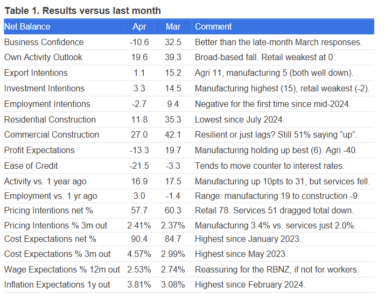Click the Profit Expectations row label

(39, 150)
